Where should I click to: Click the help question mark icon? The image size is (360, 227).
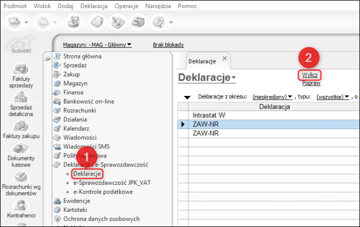159,22
